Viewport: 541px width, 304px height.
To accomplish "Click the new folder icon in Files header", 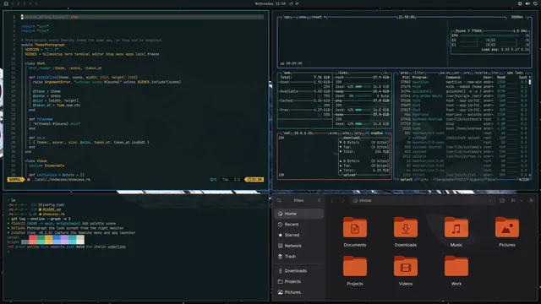I will 502,200.
